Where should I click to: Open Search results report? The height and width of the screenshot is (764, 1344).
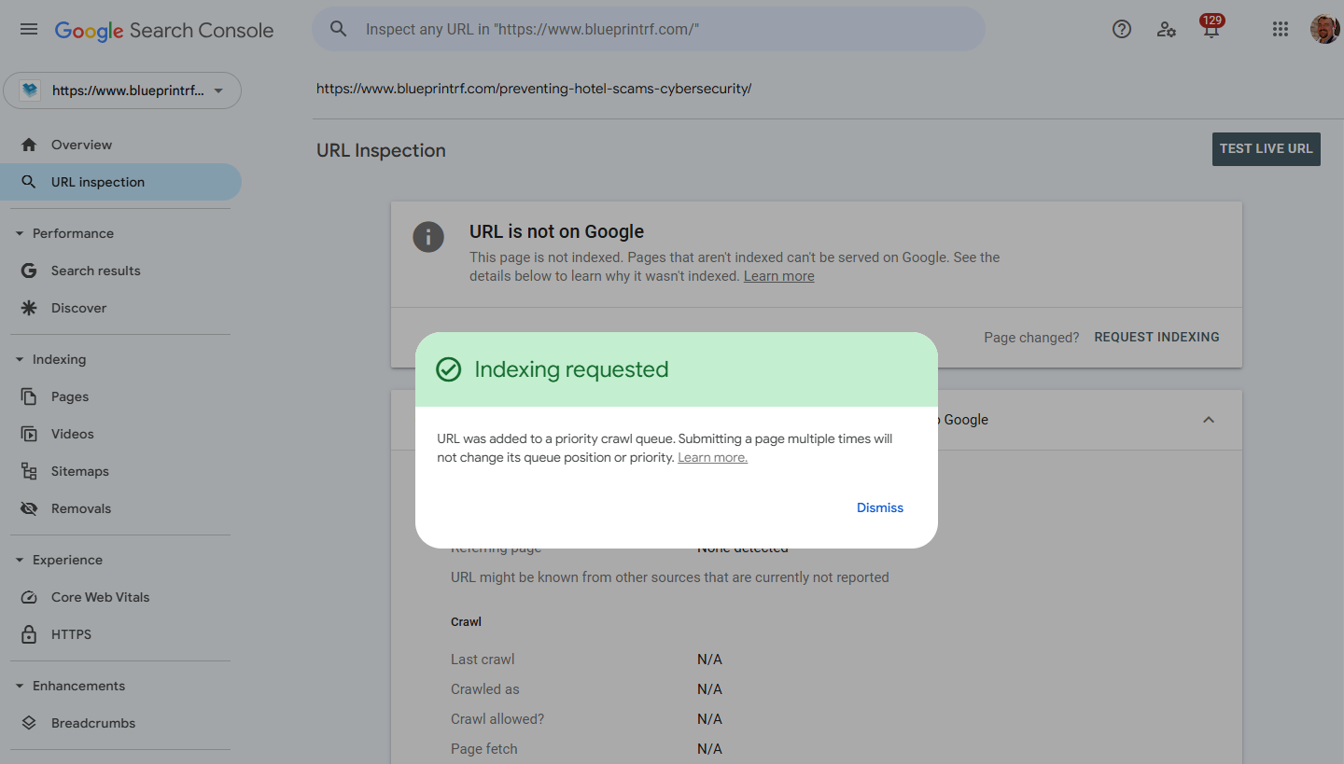(95, 271)
